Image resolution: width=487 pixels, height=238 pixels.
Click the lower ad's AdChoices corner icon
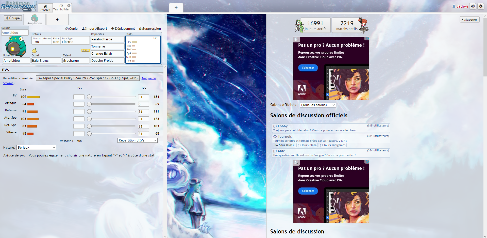pyautogui.click(x=367, y=162)
